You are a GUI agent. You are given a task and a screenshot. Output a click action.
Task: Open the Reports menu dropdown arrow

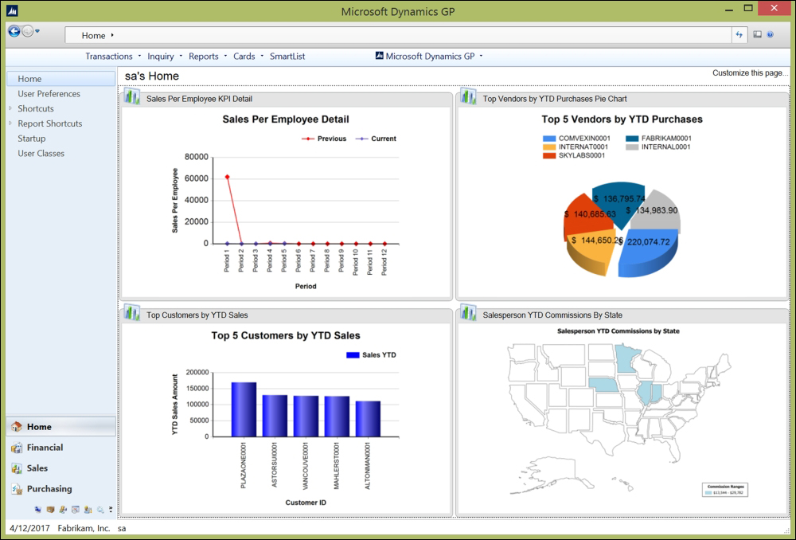(225, 56)
